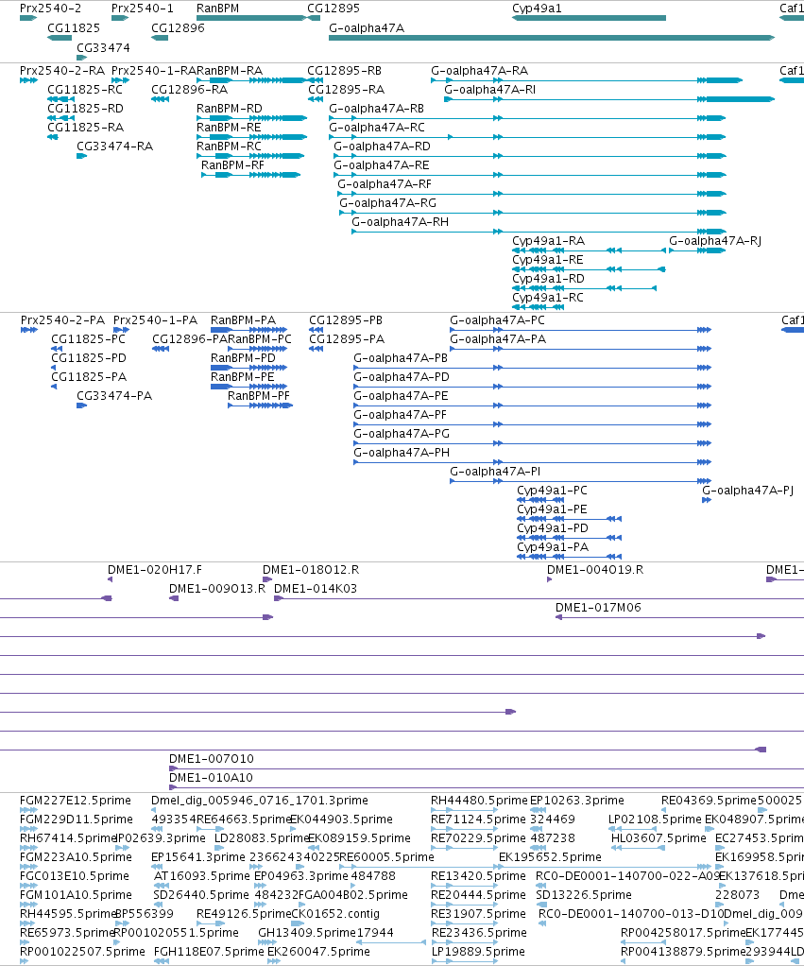Viewport: 804px width, 966px height.
Task: Open the DME1-014K03 BAC label
Action: 316,589
